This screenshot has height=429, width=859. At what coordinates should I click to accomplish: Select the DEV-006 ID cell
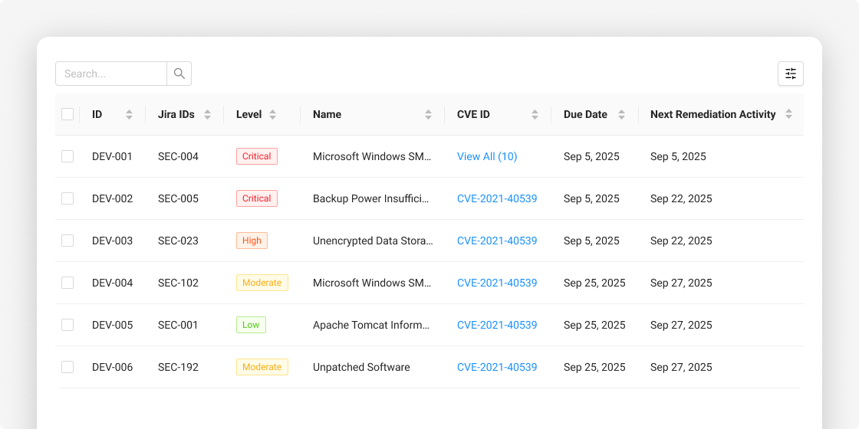click(112, 367)
